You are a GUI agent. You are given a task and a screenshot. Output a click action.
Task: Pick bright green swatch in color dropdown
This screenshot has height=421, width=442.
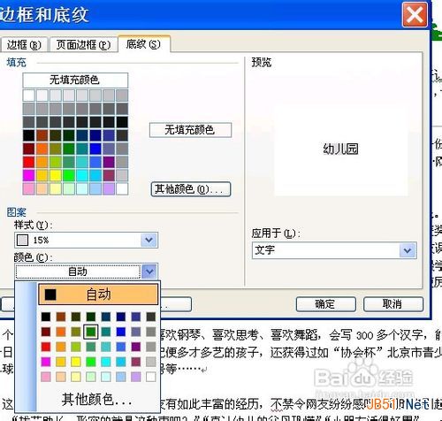91,362
